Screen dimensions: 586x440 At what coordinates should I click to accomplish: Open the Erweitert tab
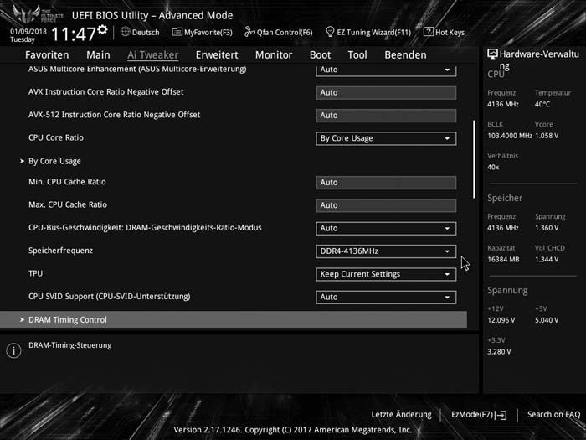(217, 55)
